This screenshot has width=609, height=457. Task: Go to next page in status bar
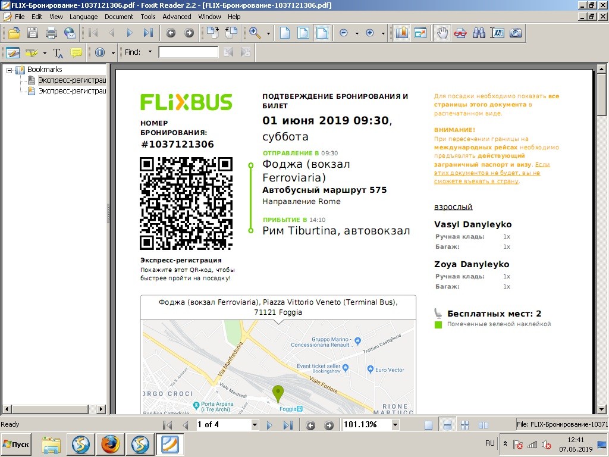click(x=269, y=425)
